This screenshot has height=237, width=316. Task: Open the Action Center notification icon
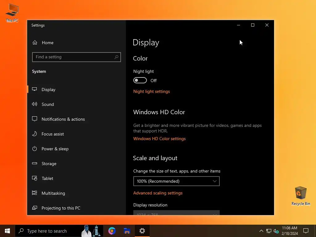click(306, 231)
